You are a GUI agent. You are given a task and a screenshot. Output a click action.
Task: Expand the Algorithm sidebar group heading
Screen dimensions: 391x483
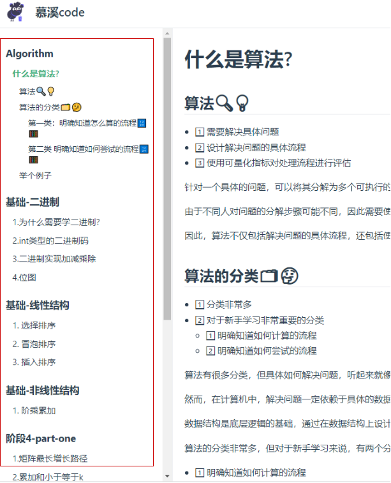[29, 54]
